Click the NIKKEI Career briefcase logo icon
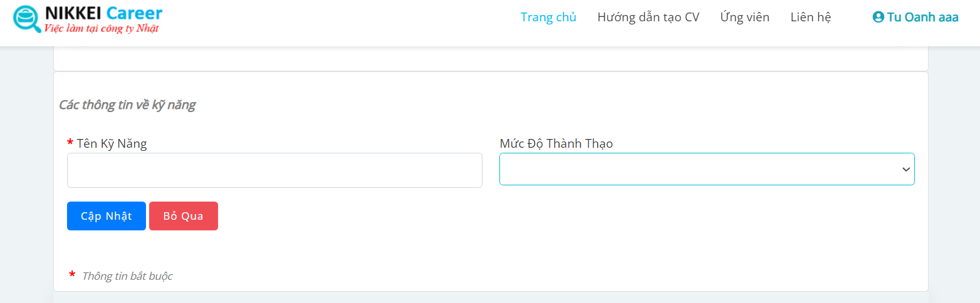Image resolution: width=980 pixels, height=303 pixels. pyautogui.click(x=26, y=19)
